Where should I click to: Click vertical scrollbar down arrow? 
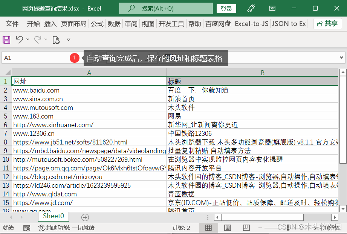(x=343, y=208)
